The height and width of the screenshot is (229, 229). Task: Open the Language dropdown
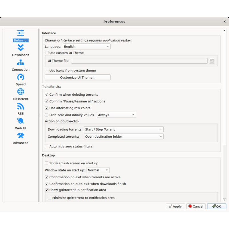tap(87, 47)
